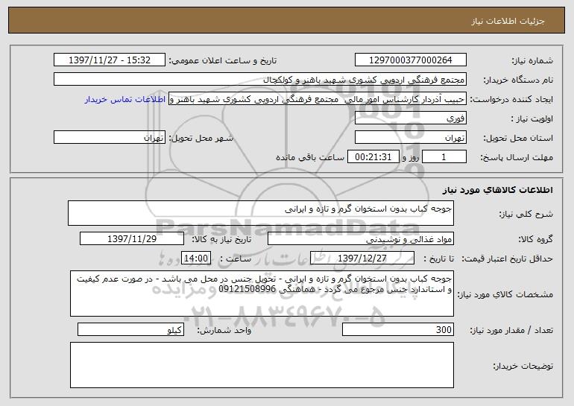Click the unit of measure field کیلو
The width and height of the screenshot is (574, 406).
coord(130,329)
